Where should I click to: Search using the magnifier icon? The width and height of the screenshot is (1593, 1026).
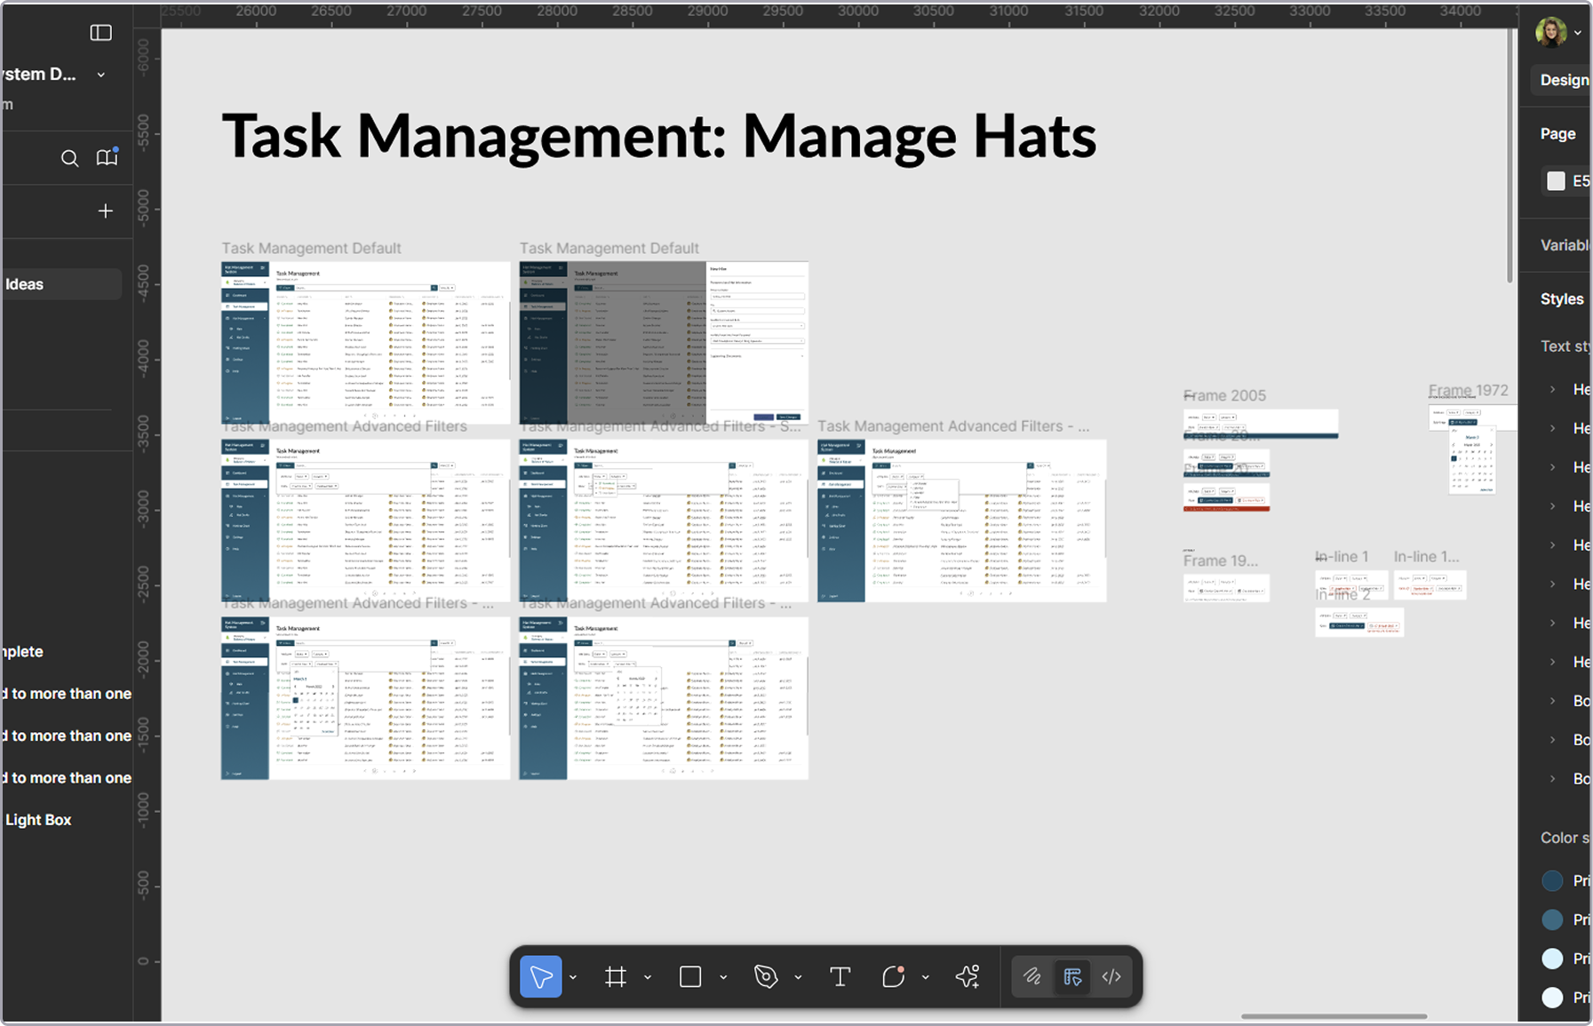pyautogui.click(x=69, y=158)
